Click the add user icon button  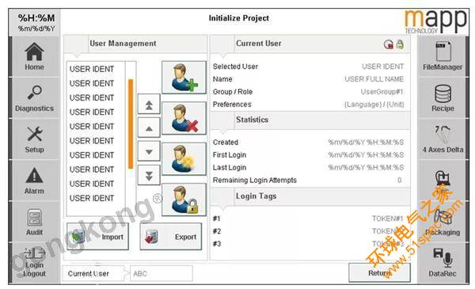184,78
